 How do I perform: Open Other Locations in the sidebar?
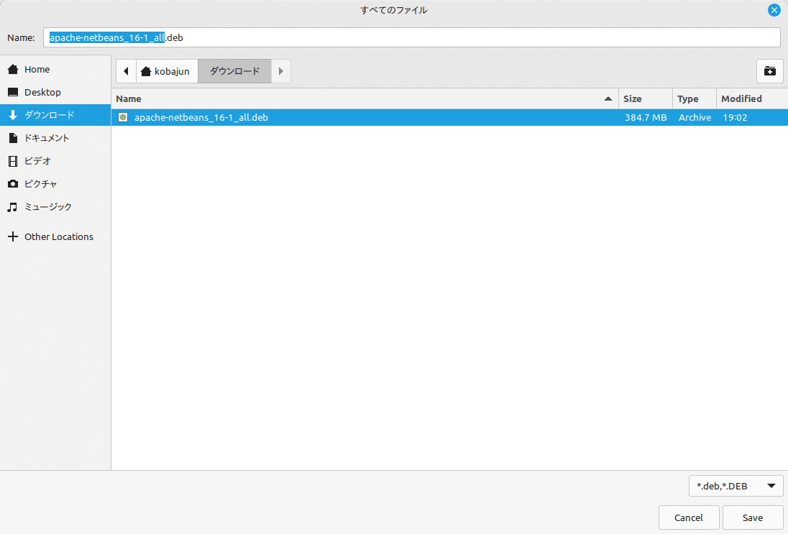pos(55,236)
